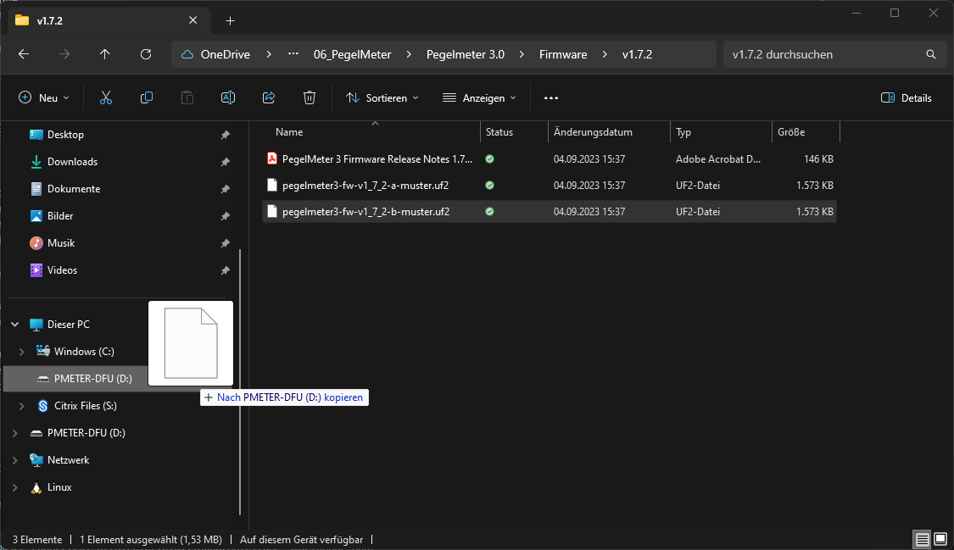Open a new tab with plus button
The width and height of the screenshot is (954, 550).
tap(230, 20)
